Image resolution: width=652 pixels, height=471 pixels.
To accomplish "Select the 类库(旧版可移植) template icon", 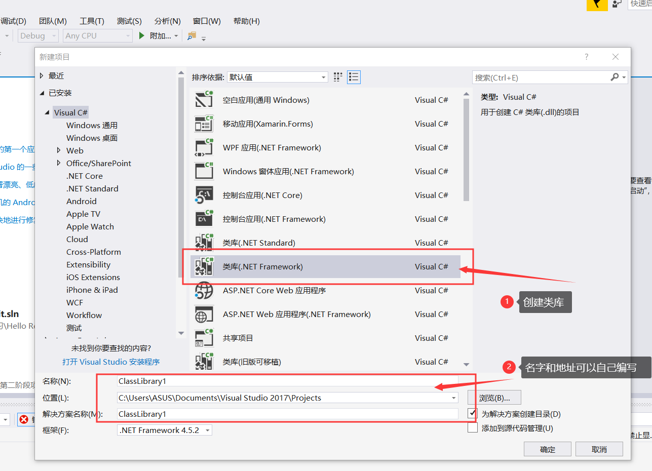I will point(204,362).
